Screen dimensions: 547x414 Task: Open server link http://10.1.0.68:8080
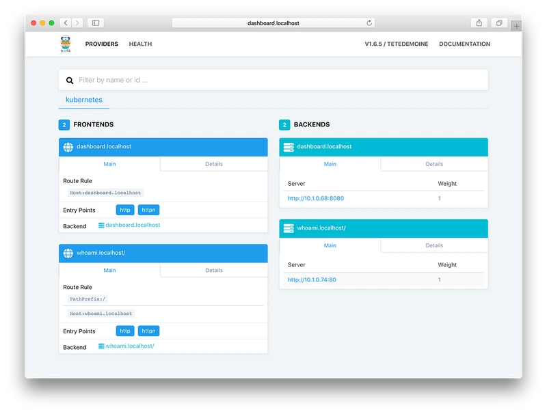(316, 198)
